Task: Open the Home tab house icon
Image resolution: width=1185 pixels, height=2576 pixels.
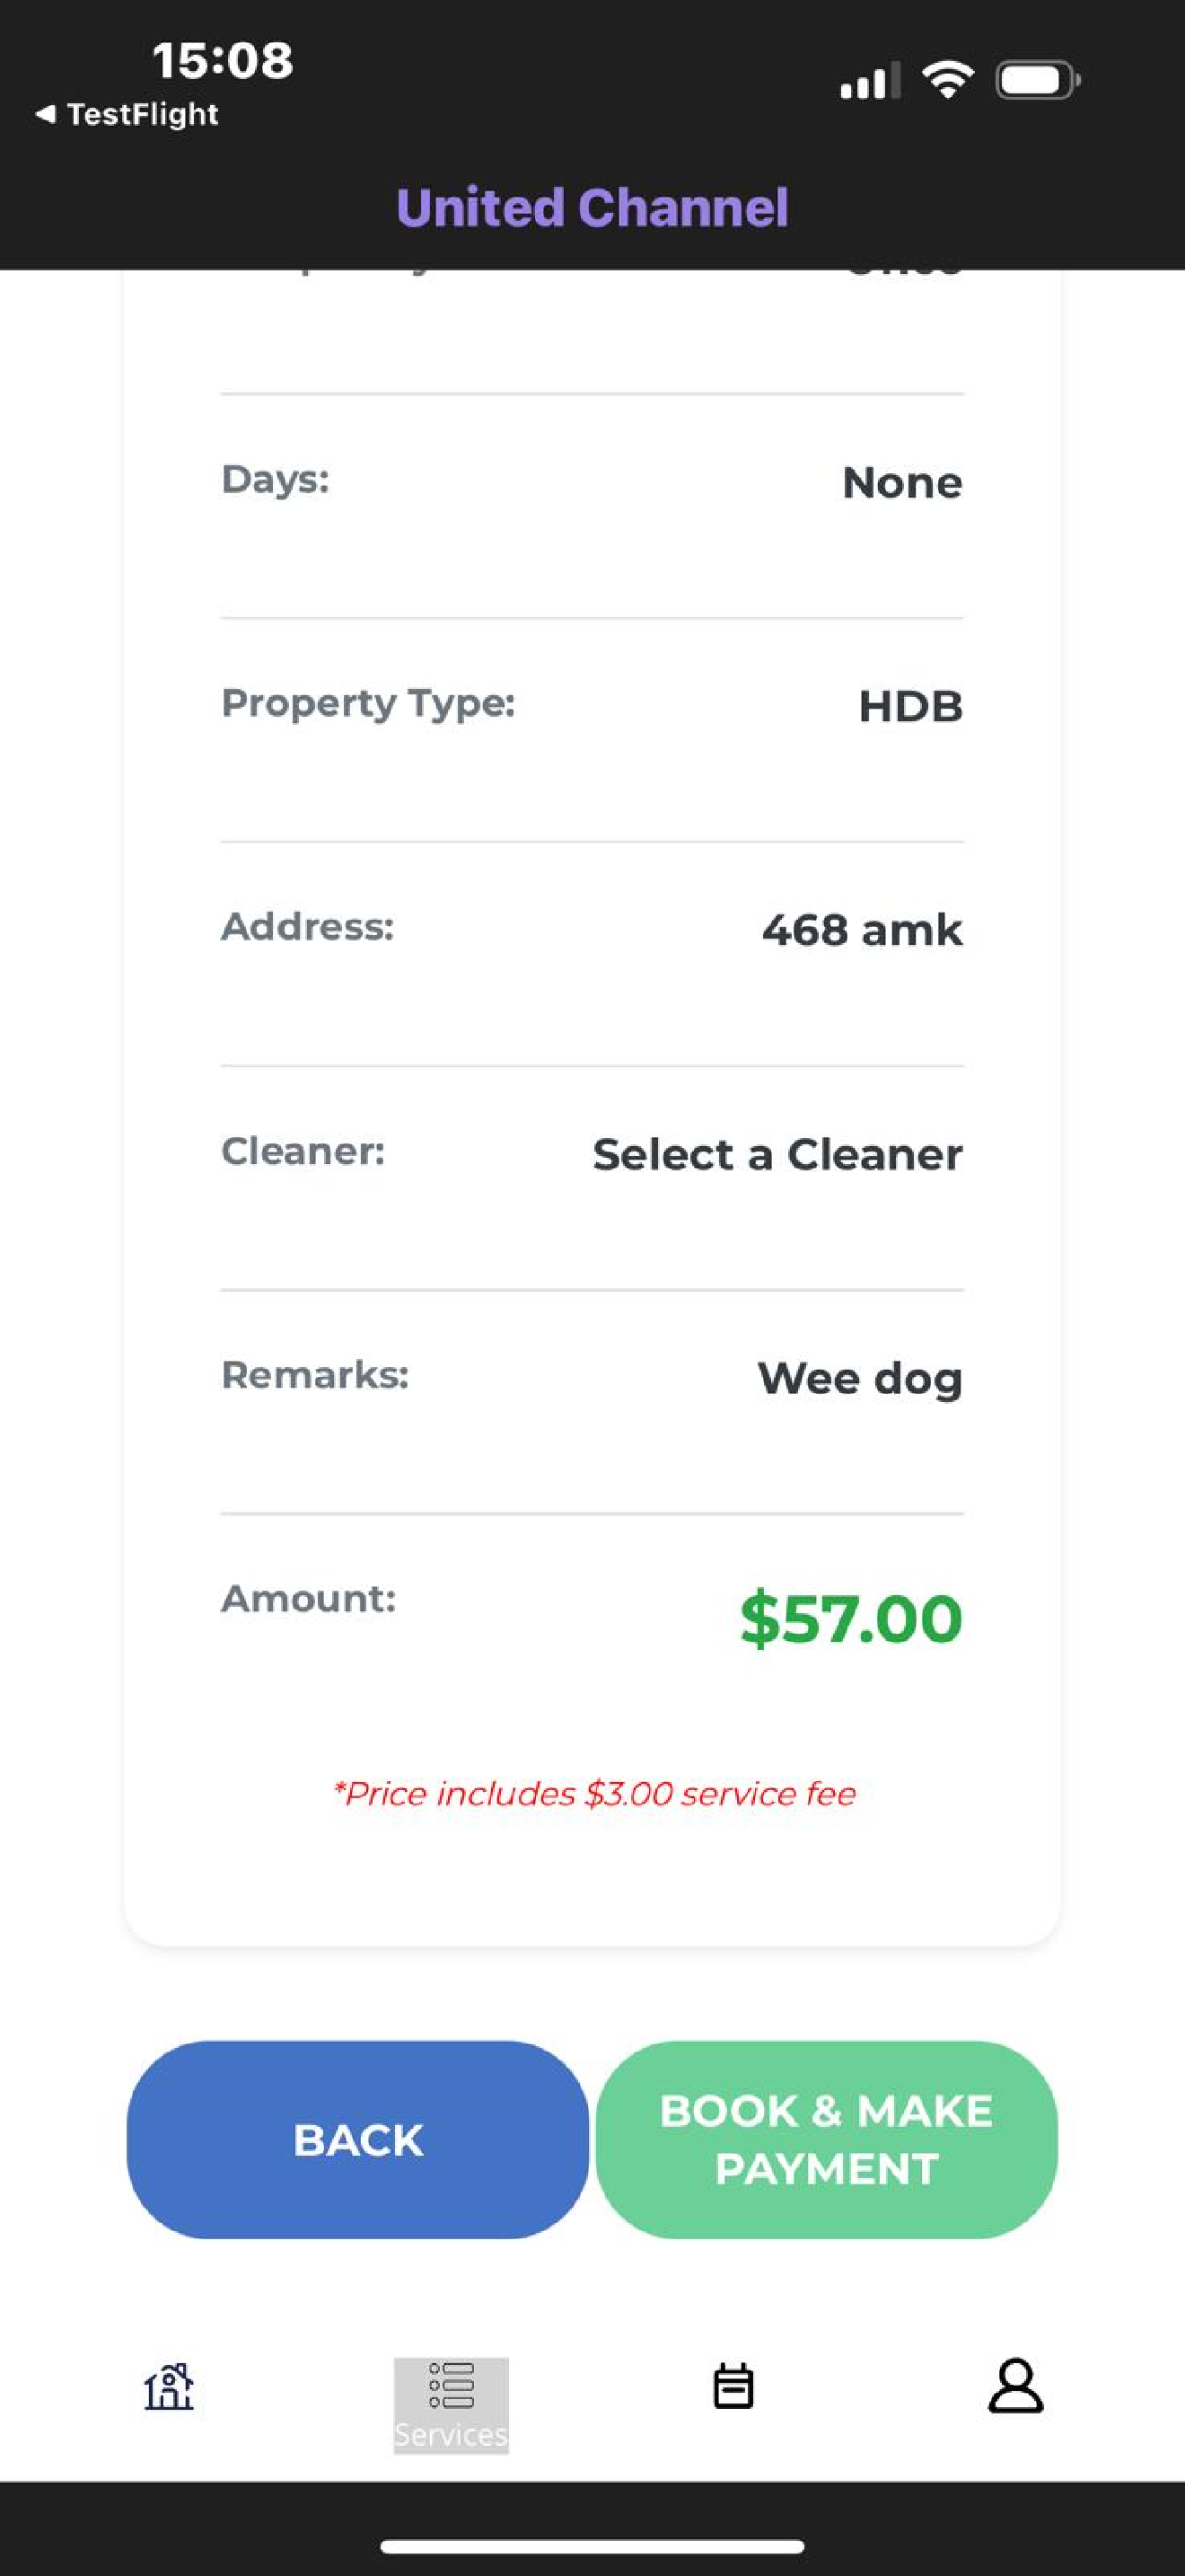Action: pos(169,2387)
